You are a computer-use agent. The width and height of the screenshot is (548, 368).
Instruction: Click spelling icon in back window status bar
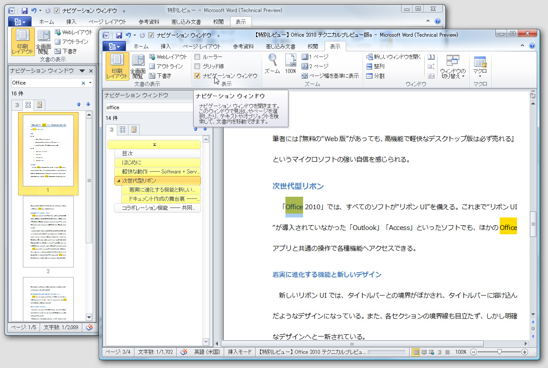[89, 327]
